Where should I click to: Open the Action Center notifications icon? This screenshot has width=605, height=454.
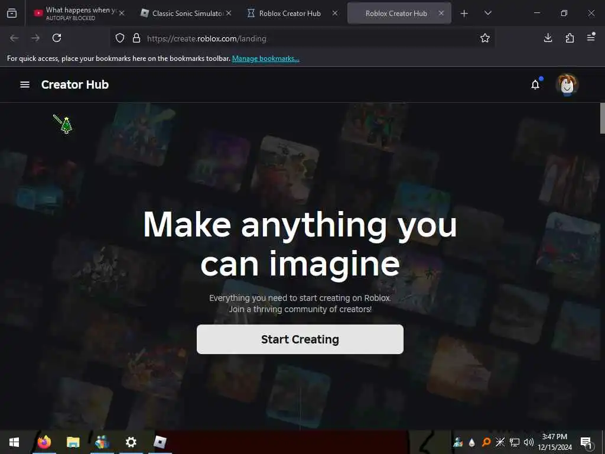586,442
